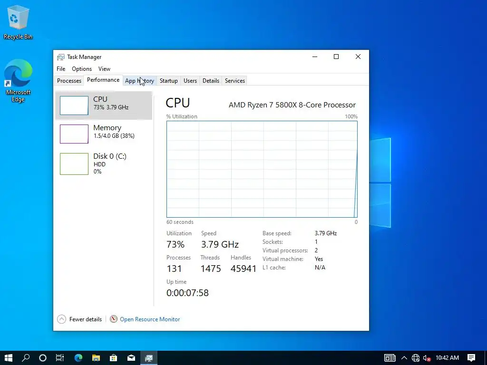Open the Windows Start menu
This screenshot has height=365, width=487.
[9, 358]
